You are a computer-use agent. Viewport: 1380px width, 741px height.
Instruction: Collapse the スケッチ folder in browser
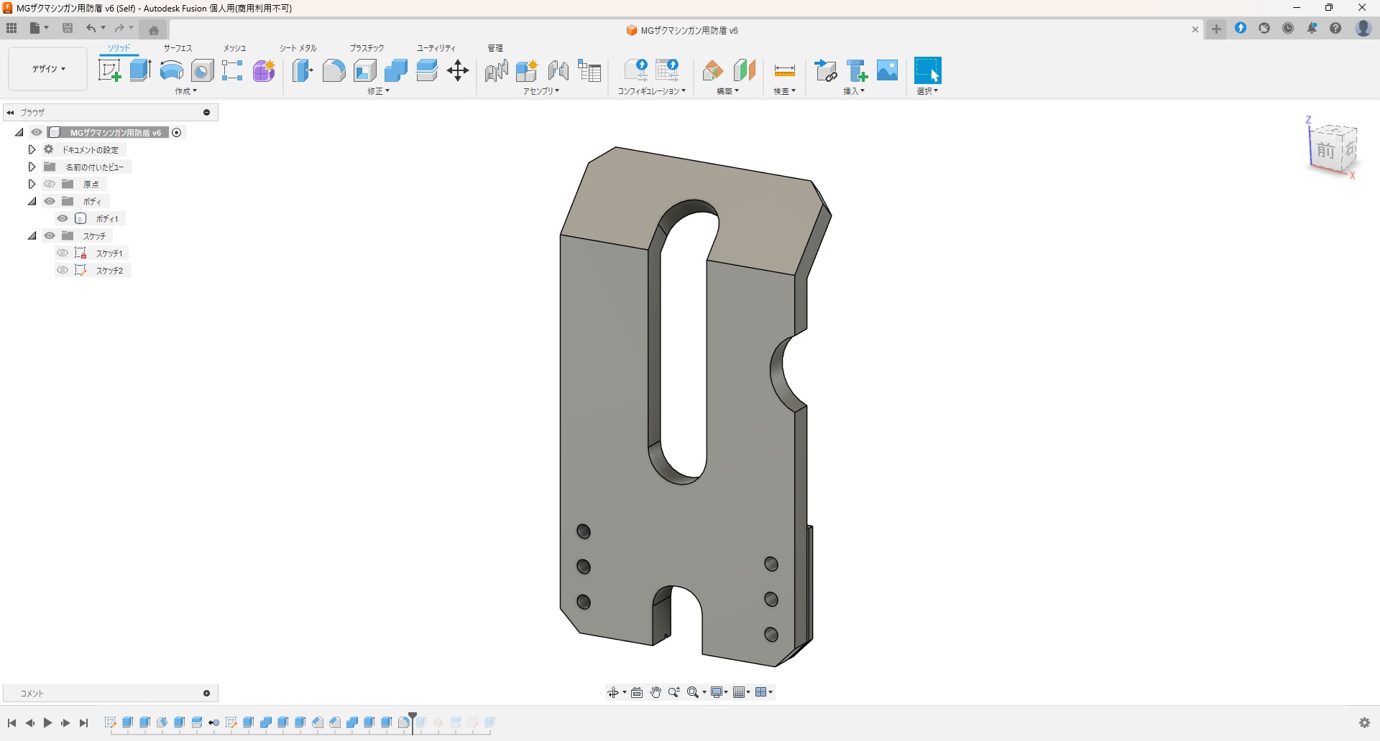pyautogui.click(x=32, y=236)
